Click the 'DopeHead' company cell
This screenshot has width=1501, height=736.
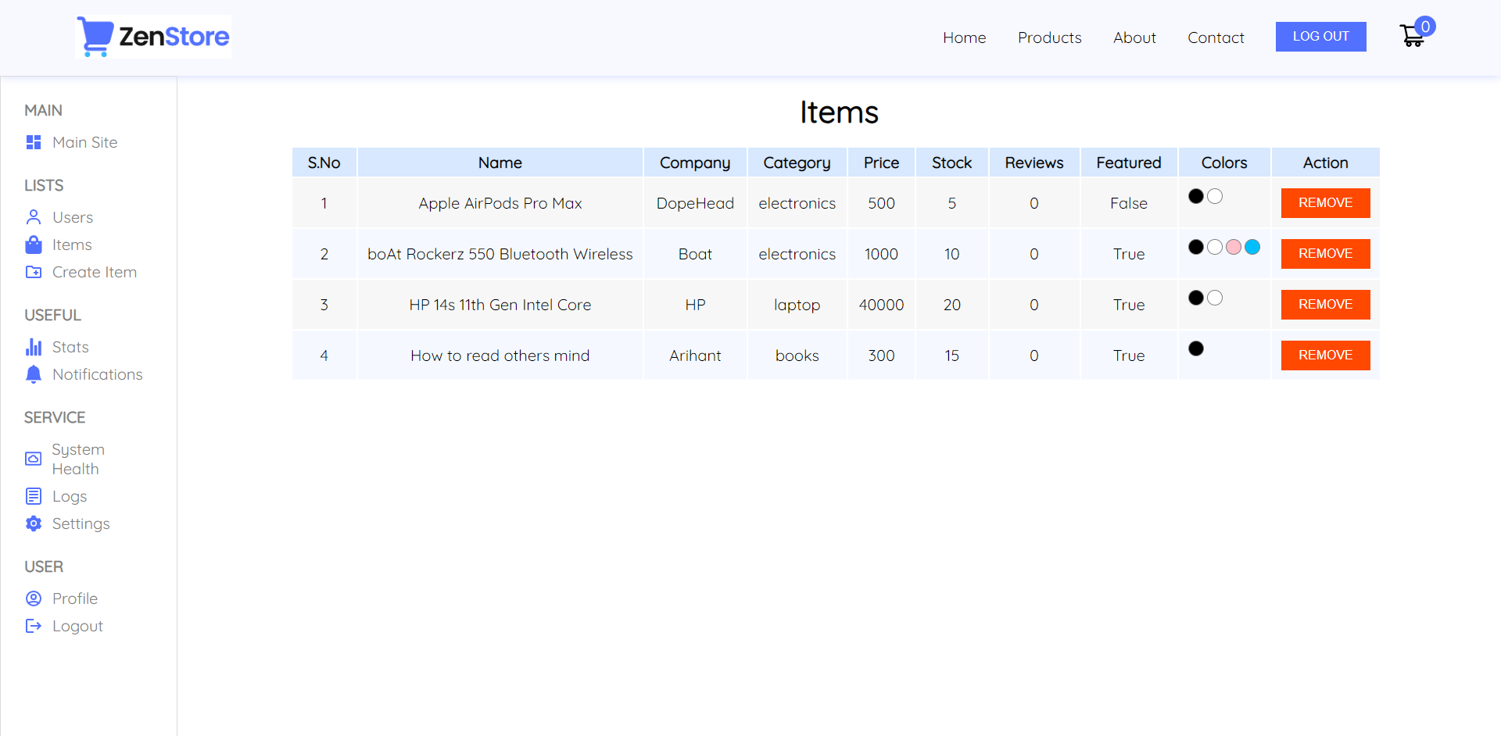(695, 203)
